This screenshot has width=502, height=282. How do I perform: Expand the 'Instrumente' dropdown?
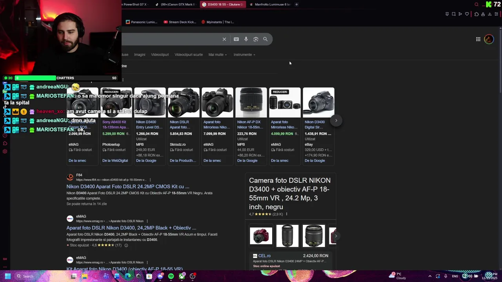(x=244, y=55)
